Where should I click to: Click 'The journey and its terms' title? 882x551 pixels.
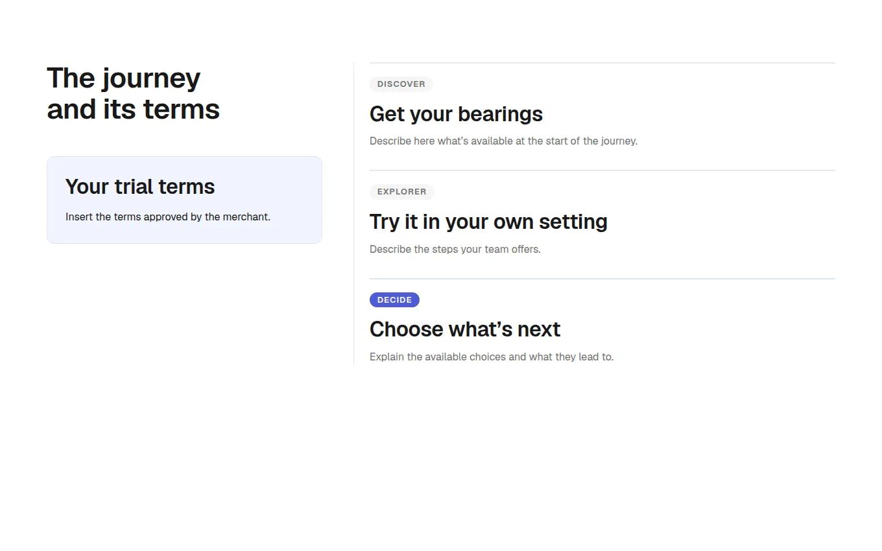[133, 93]
